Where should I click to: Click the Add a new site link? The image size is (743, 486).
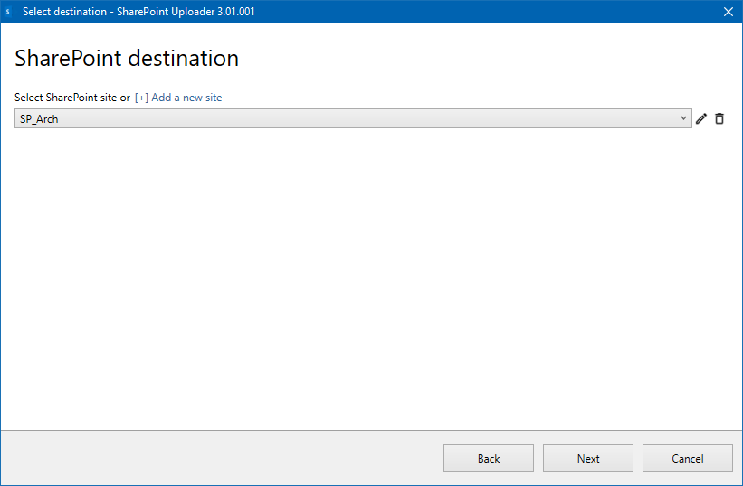tap(178, 98)
